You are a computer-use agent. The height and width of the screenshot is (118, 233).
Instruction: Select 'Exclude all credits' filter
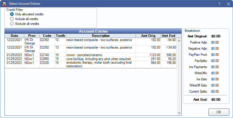pyautogui.click(x=12, y=24)
